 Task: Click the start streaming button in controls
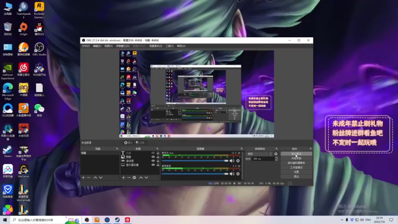coord(296,154)
